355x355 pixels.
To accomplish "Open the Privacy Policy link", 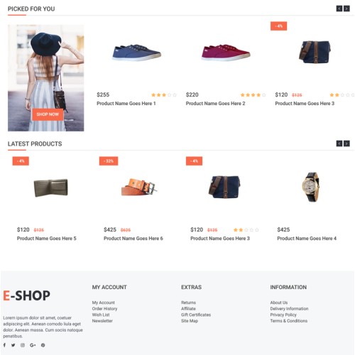I will click(x=283, y=315).
